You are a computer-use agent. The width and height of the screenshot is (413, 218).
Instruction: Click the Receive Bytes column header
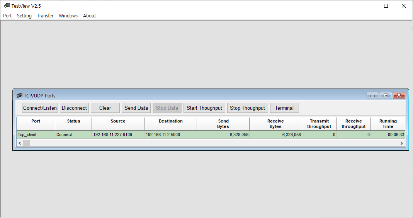click(x=275, y=124)
